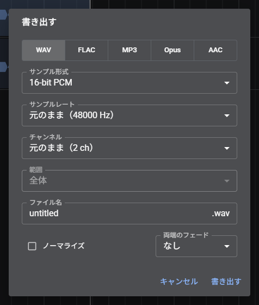Screen dimensions: 259x305
Task: Switch to the FLAC format tab
Action: 87,50
